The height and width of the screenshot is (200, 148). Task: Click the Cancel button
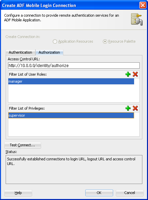pos(130,193)
